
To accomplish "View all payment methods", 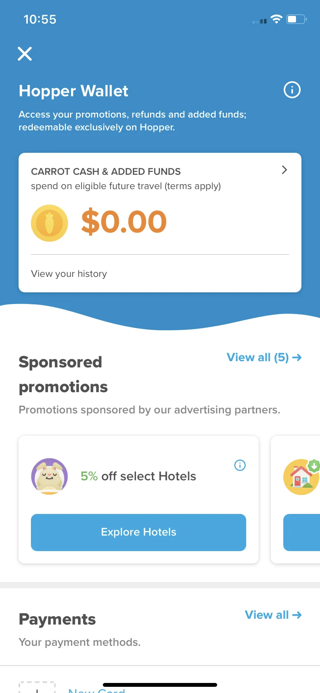I will [273, 615].
